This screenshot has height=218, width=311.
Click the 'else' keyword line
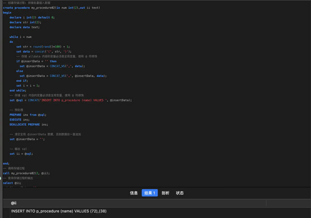20,71
